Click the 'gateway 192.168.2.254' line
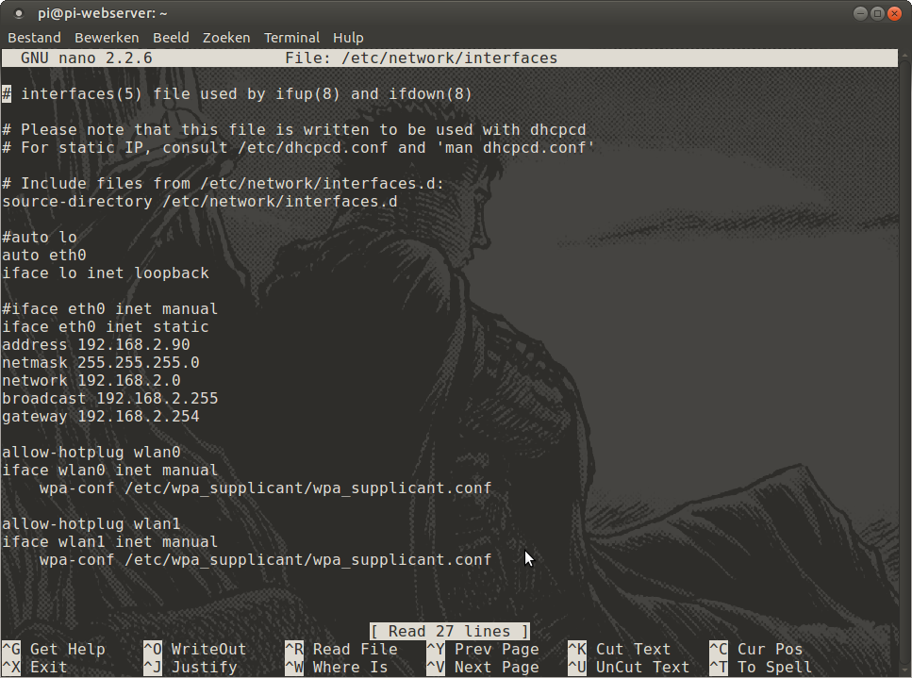The width and height of the screenshot is (912, 678). click(x=101, y=417)
